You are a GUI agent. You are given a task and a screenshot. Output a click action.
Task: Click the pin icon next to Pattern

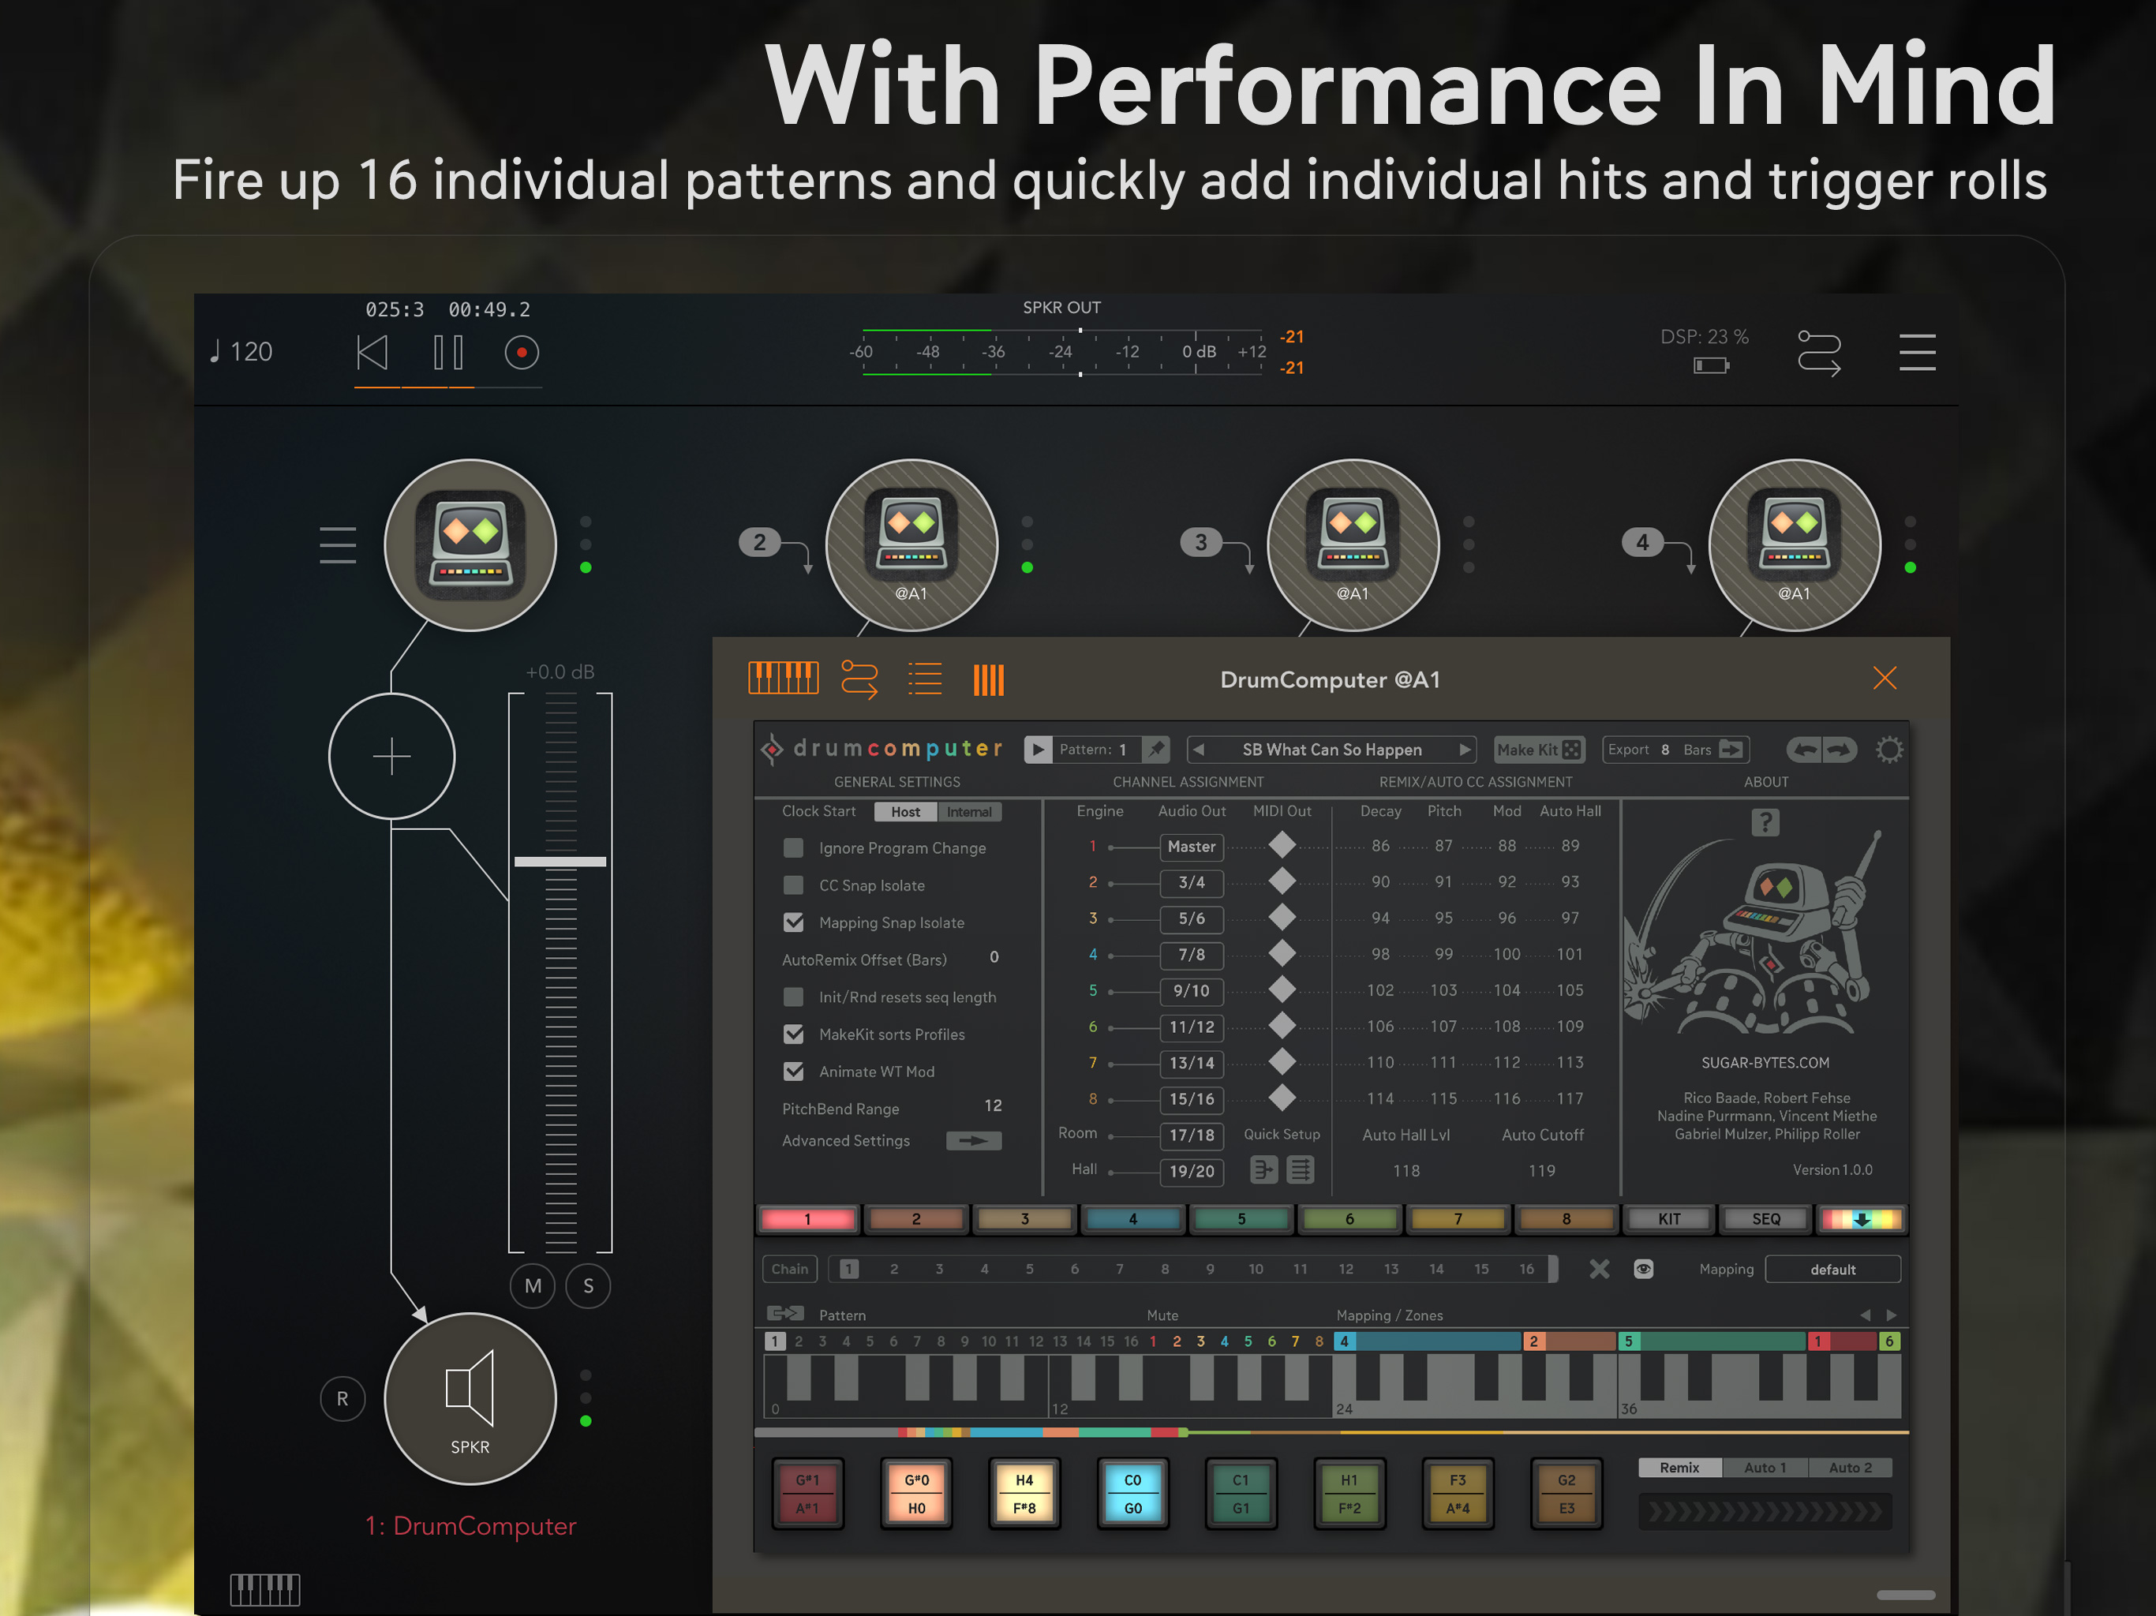(x=1156, y=750)
